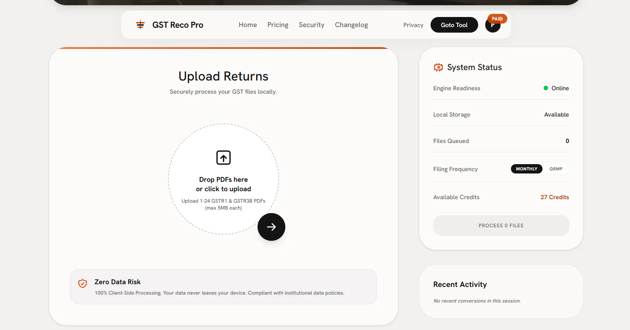
Task: Click 'Securely process your GST files locally' subtitle
Action: click(224, 92)
